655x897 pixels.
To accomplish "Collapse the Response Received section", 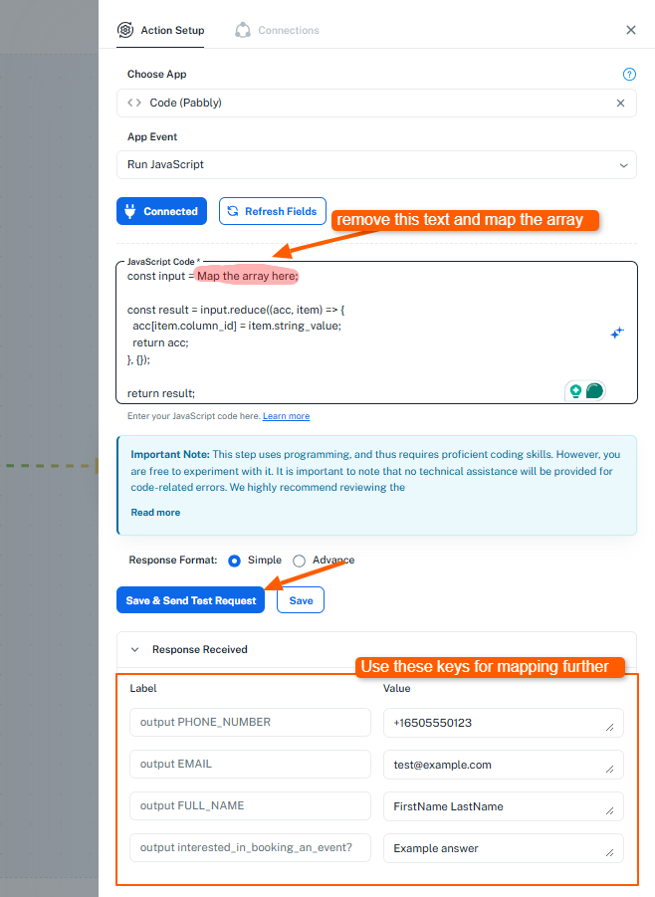I will 135,649.
